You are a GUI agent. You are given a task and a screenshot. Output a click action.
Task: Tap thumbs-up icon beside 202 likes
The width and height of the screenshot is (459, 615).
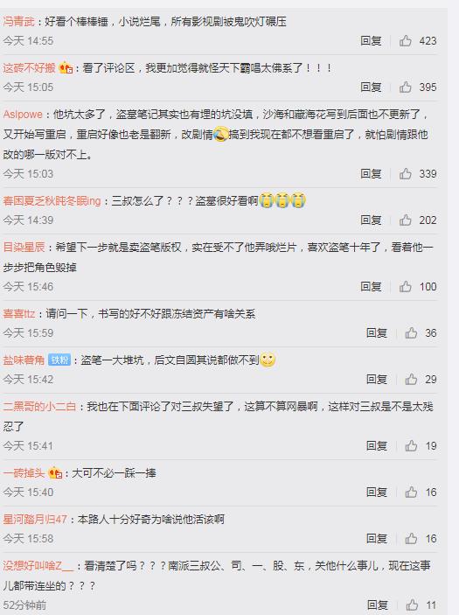point(406,220)
